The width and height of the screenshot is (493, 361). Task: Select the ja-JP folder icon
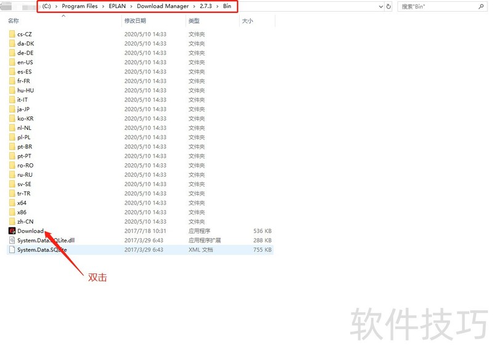12,109
